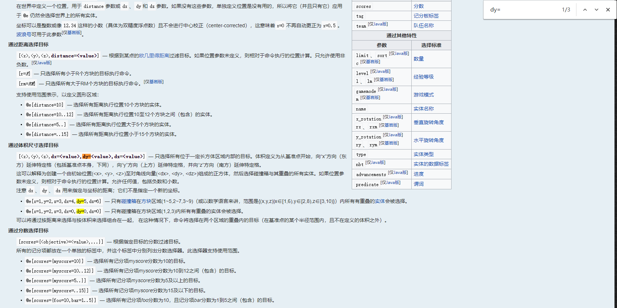Open the 水平旋转角度 link

429,140
